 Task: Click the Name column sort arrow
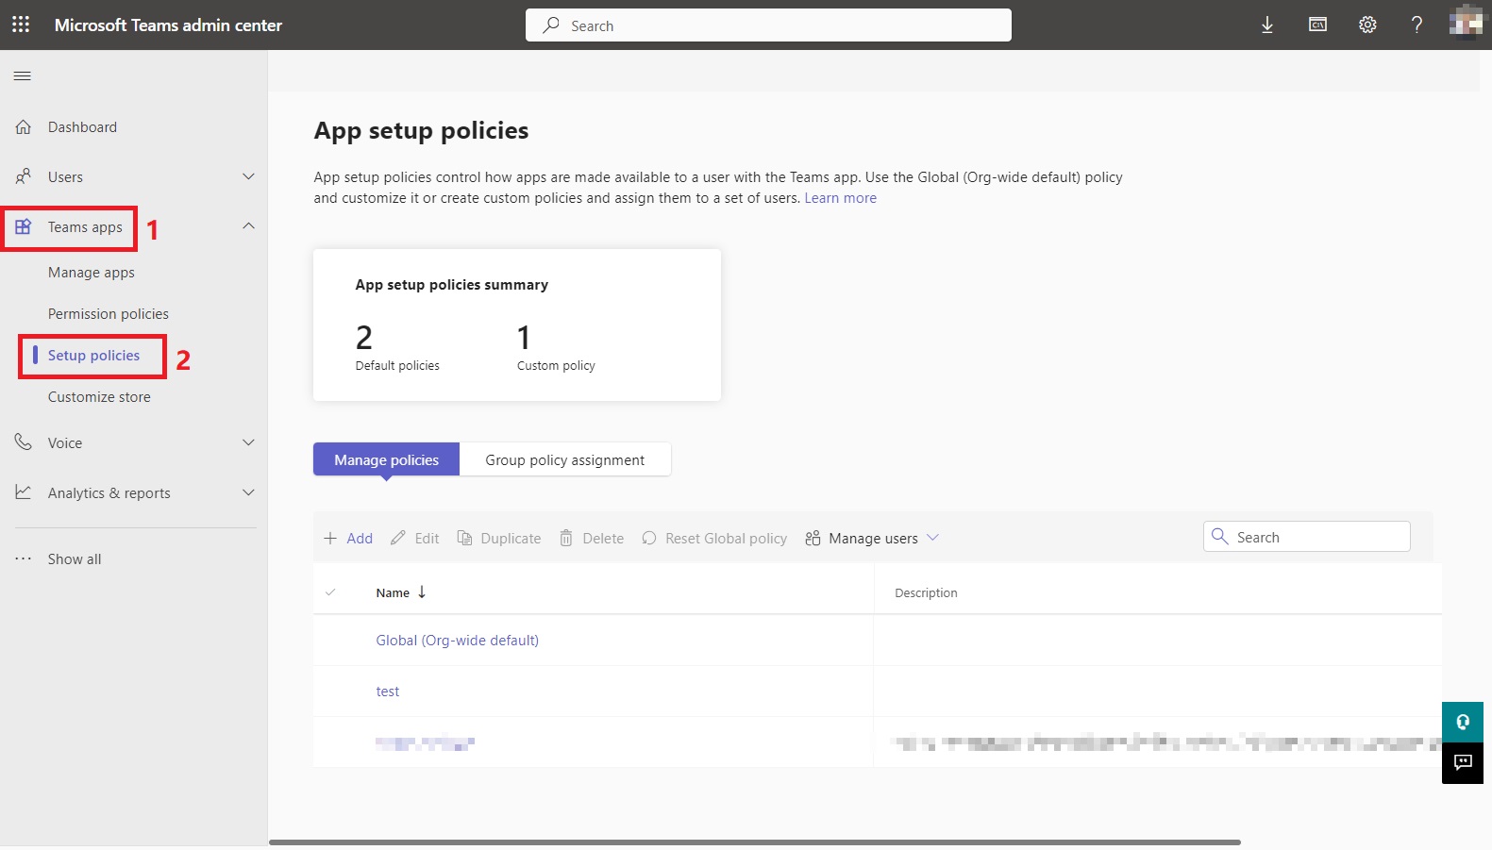click(x=422, y=592)
